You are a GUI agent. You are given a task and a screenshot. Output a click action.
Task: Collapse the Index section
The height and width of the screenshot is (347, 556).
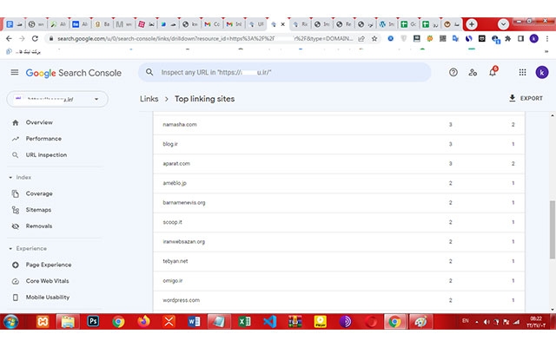tap(20, 177)
